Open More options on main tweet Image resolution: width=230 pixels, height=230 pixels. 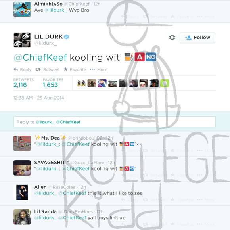tap(98, 69)
